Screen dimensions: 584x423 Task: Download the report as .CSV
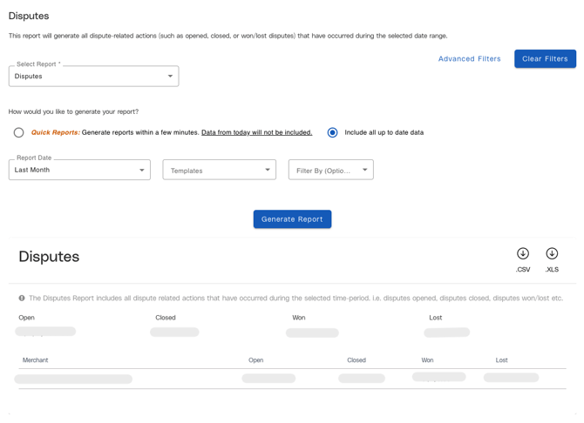[522, 254]
